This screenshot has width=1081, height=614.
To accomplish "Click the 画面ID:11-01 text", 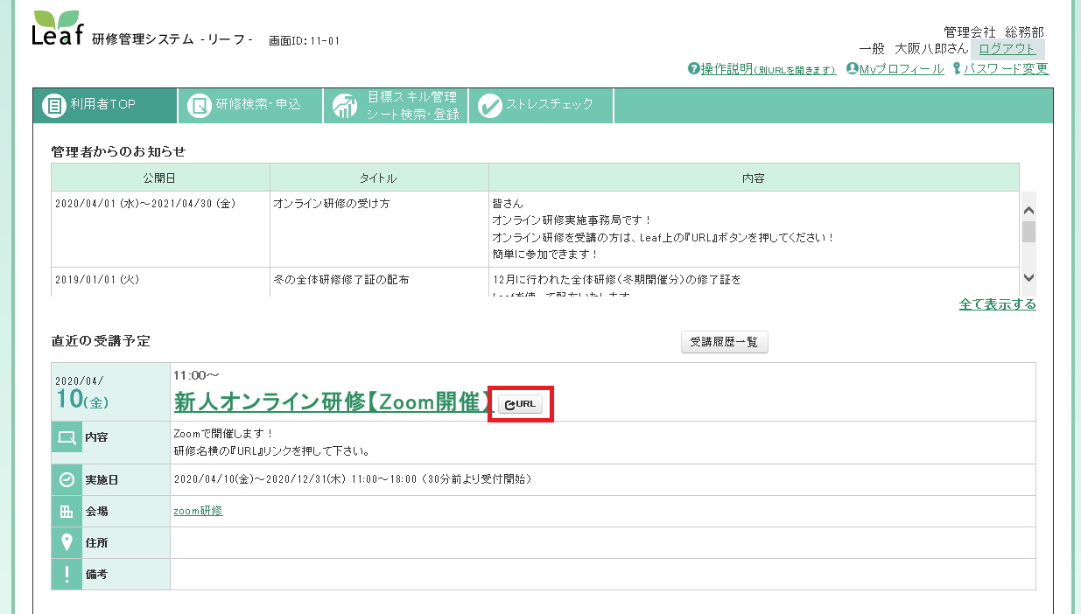I will coord(304,40).
